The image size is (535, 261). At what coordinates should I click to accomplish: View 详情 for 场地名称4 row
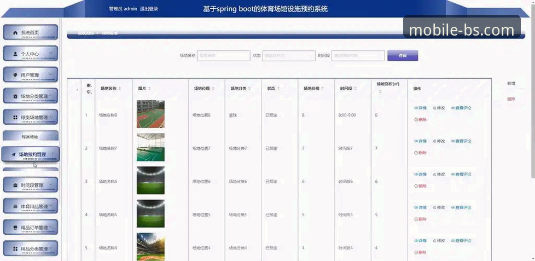(x=420, y=241)
